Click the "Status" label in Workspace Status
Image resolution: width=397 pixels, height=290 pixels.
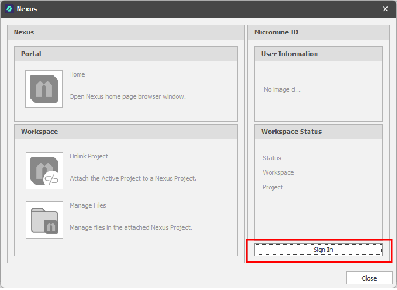point(272,158)
